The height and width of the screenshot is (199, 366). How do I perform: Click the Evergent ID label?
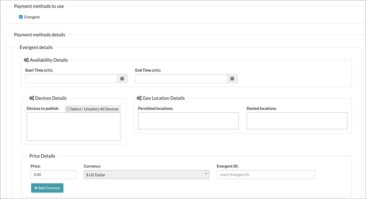227,166
